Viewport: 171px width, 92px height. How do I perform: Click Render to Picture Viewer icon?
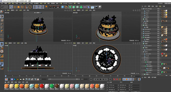[x=54, y=7]
